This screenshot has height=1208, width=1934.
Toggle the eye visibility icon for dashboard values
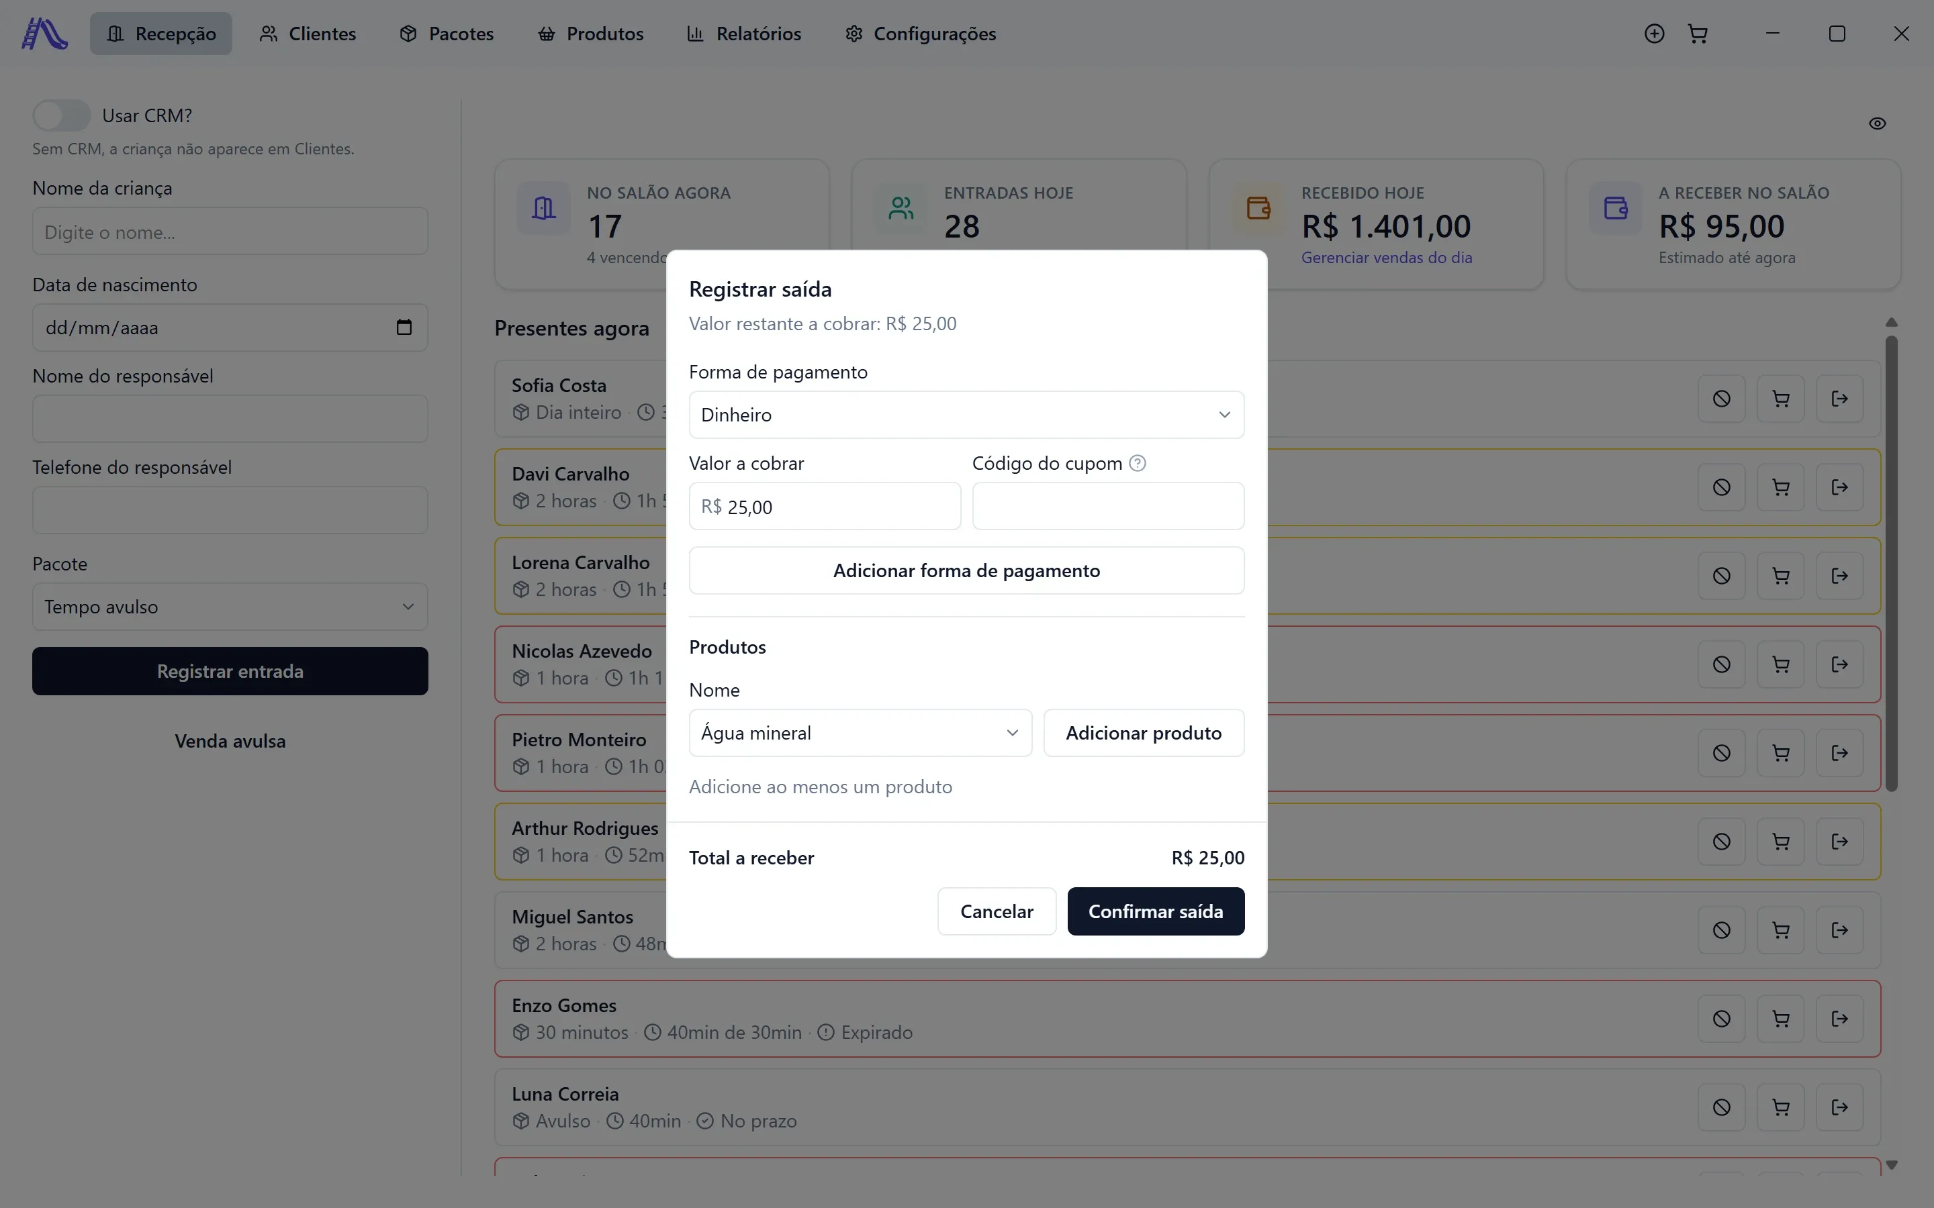1878,123
